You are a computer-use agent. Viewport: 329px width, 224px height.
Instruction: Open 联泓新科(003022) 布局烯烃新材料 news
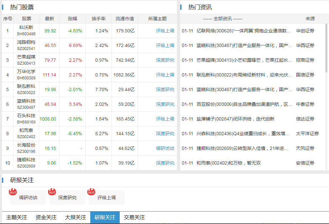click(244, 75)
